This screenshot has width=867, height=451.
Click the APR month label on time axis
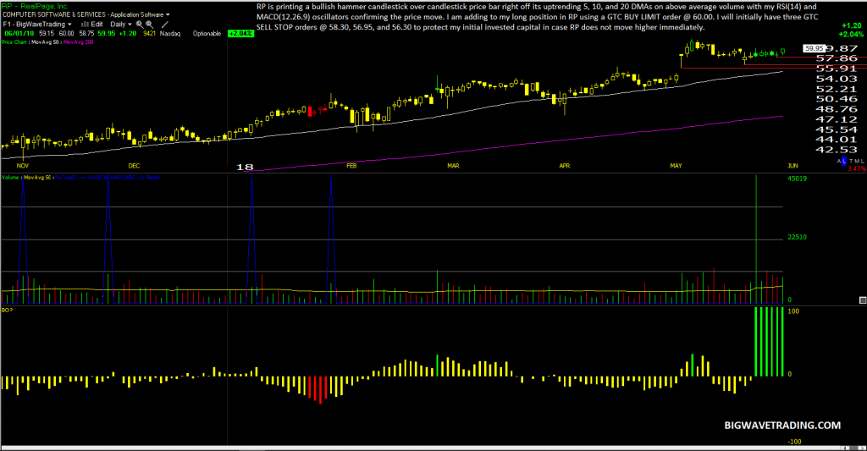coord(565,166)
